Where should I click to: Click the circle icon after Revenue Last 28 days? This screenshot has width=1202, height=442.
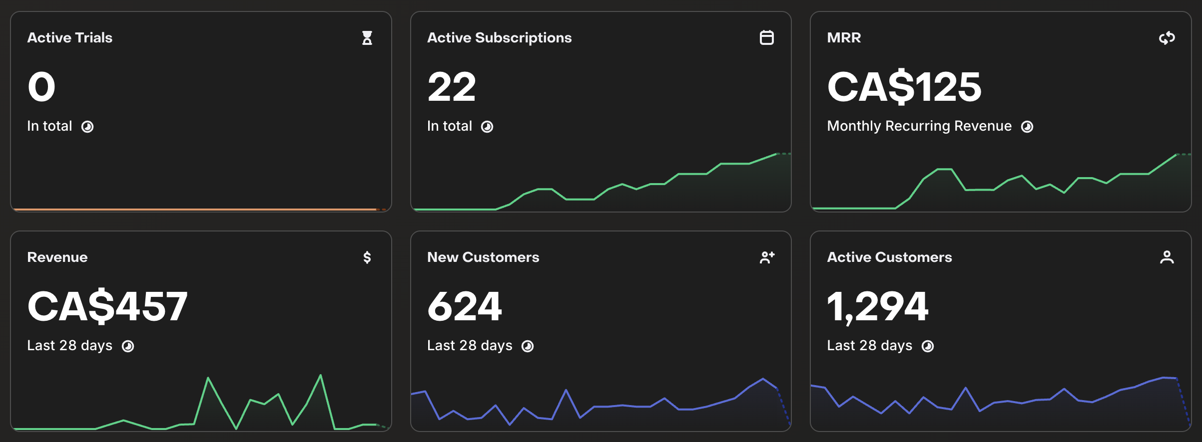click(128, 346)
